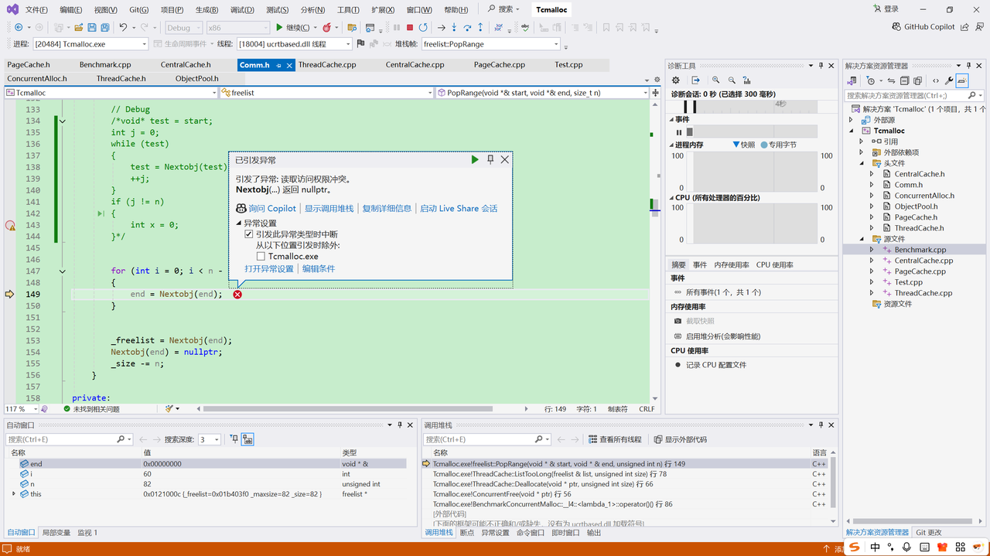Click the 复制详细信息 link
The height and width of the screenshot is (556, 990).
click(387, 209)
